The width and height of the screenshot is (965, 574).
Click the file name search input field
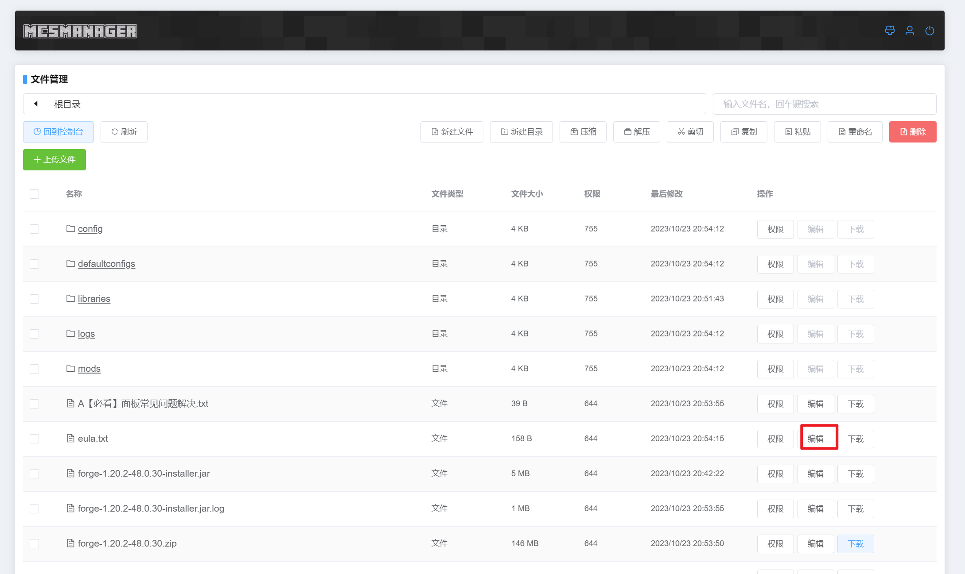click(824, 104)
